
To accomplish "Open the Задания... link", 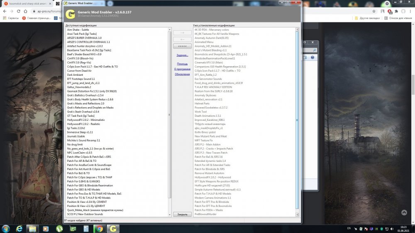I will (182, 55).
